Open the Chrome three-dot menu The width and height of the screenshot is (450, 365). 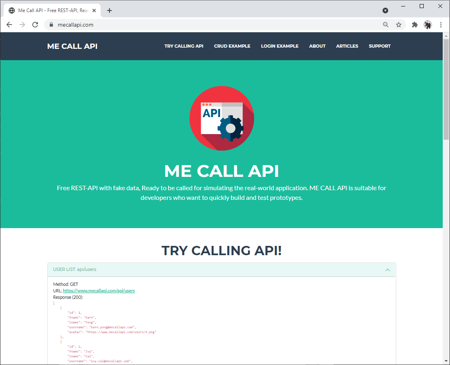pos(441,25)
